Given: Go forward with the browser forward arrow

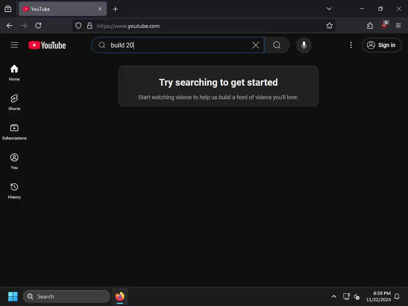Looking at the screenshot, I should [24, 25].
